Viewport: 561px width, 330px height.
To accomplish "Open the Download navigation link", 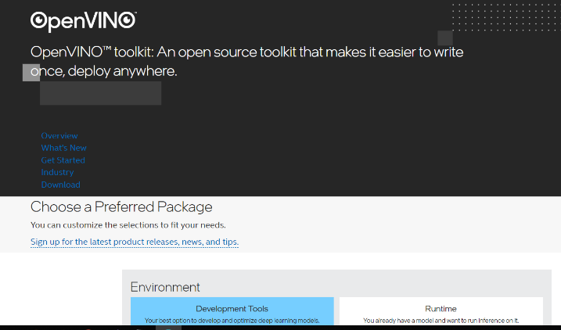I will click(60, 185).
